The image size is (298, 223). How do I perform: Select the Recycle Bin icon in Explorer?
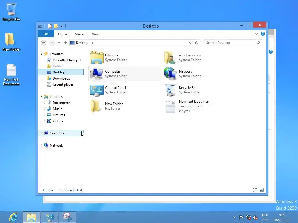click(170, 90)
